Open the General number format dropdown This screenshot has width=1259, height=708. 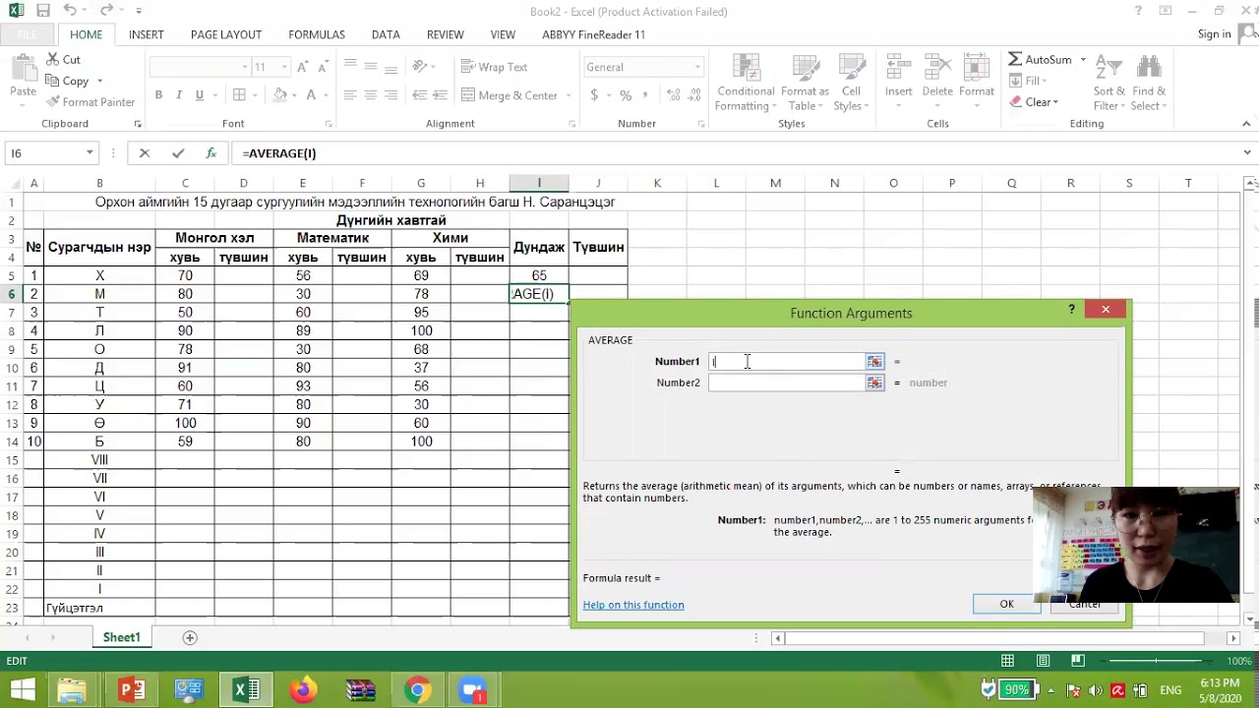click(x=697, y=67)
